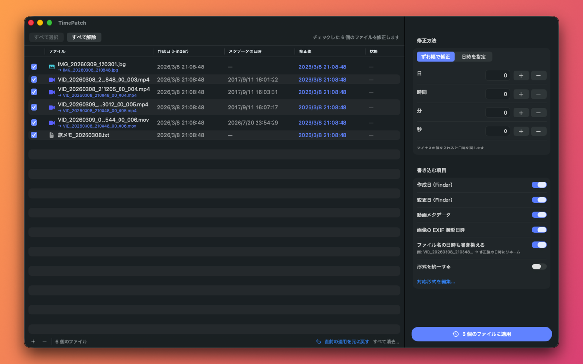
Task: Increase 分 value with plus button
Action: point(521,113)
